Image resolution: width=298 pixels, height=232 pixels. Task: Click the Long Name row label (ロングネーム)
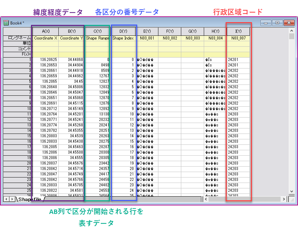point(18,38)
